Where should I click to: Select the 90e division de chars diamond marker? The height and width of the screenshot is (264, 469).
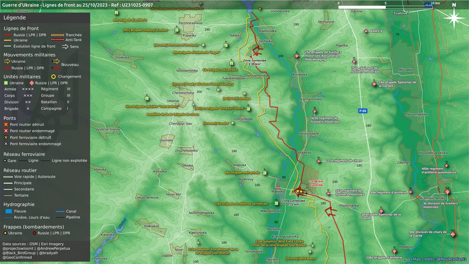click(x=453, y=234)
